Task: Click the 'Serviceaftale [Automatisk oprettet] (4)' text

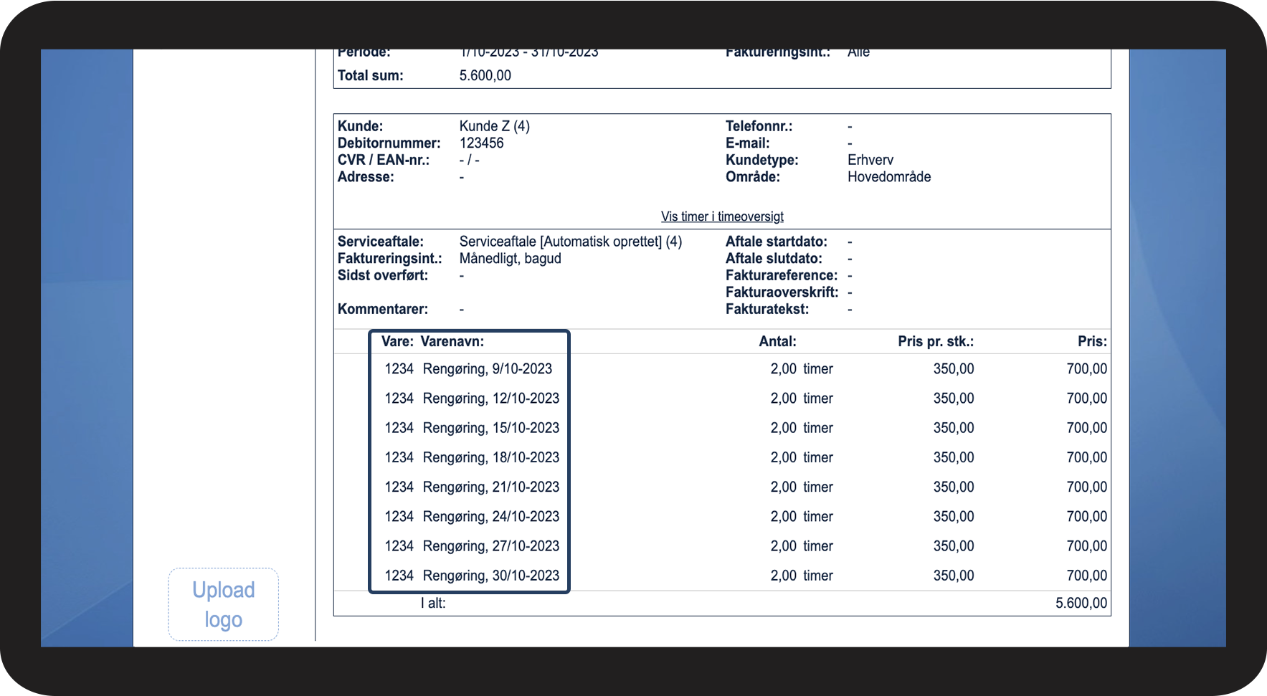Action: tap(570, 242)
